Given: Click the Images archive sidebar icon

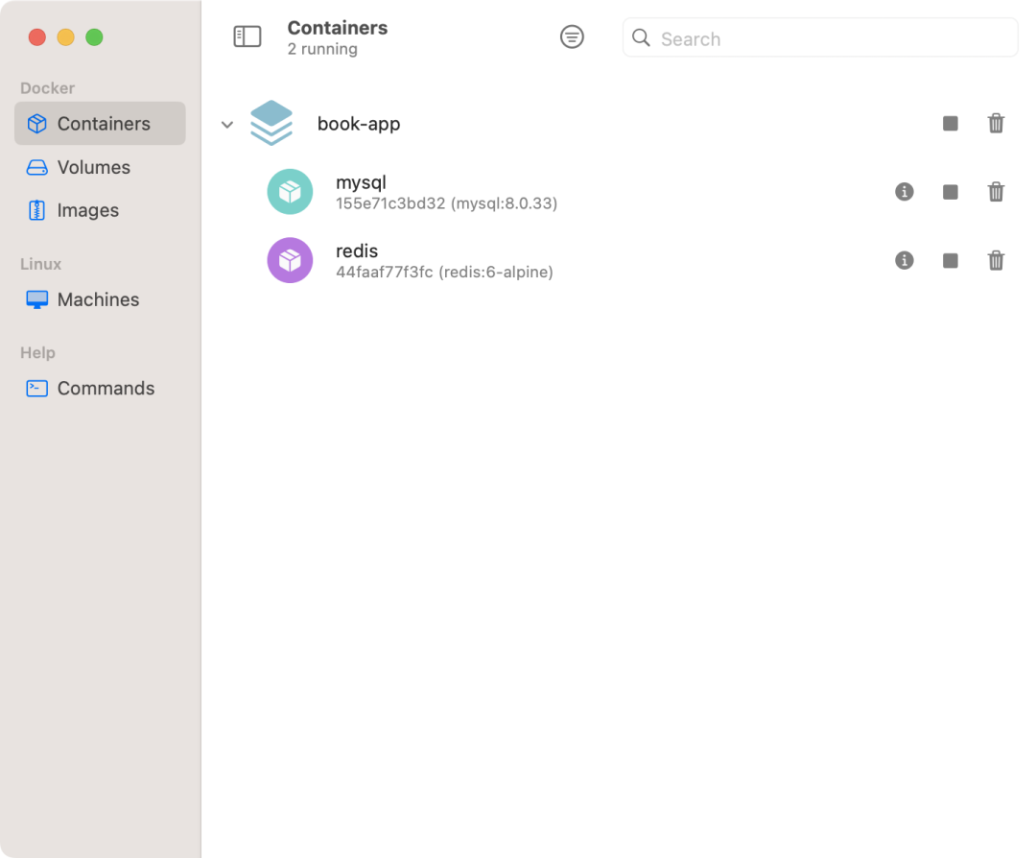Looking at the screenshot, I should click(37, 210).
